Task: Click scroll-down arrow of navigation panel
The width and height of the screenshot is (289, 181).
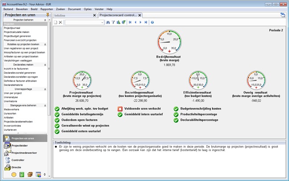Action: (x=49, y=176)
